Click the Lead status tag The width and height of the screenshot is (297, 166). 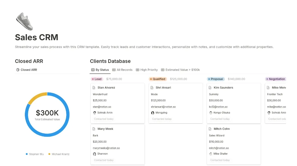coord(97,79)
